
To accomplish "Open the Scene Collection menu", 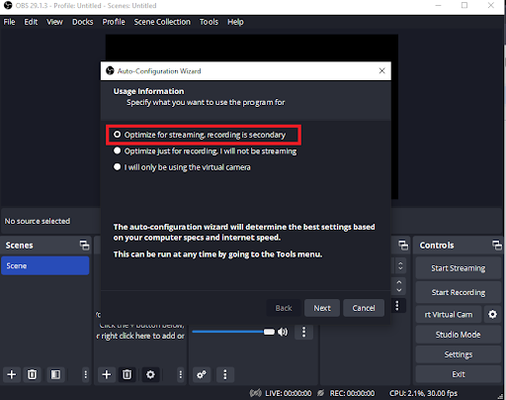I will click(x=162, y=22).
